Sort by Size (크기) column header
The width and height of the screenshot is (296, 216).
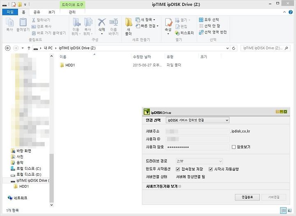[203, 57]
